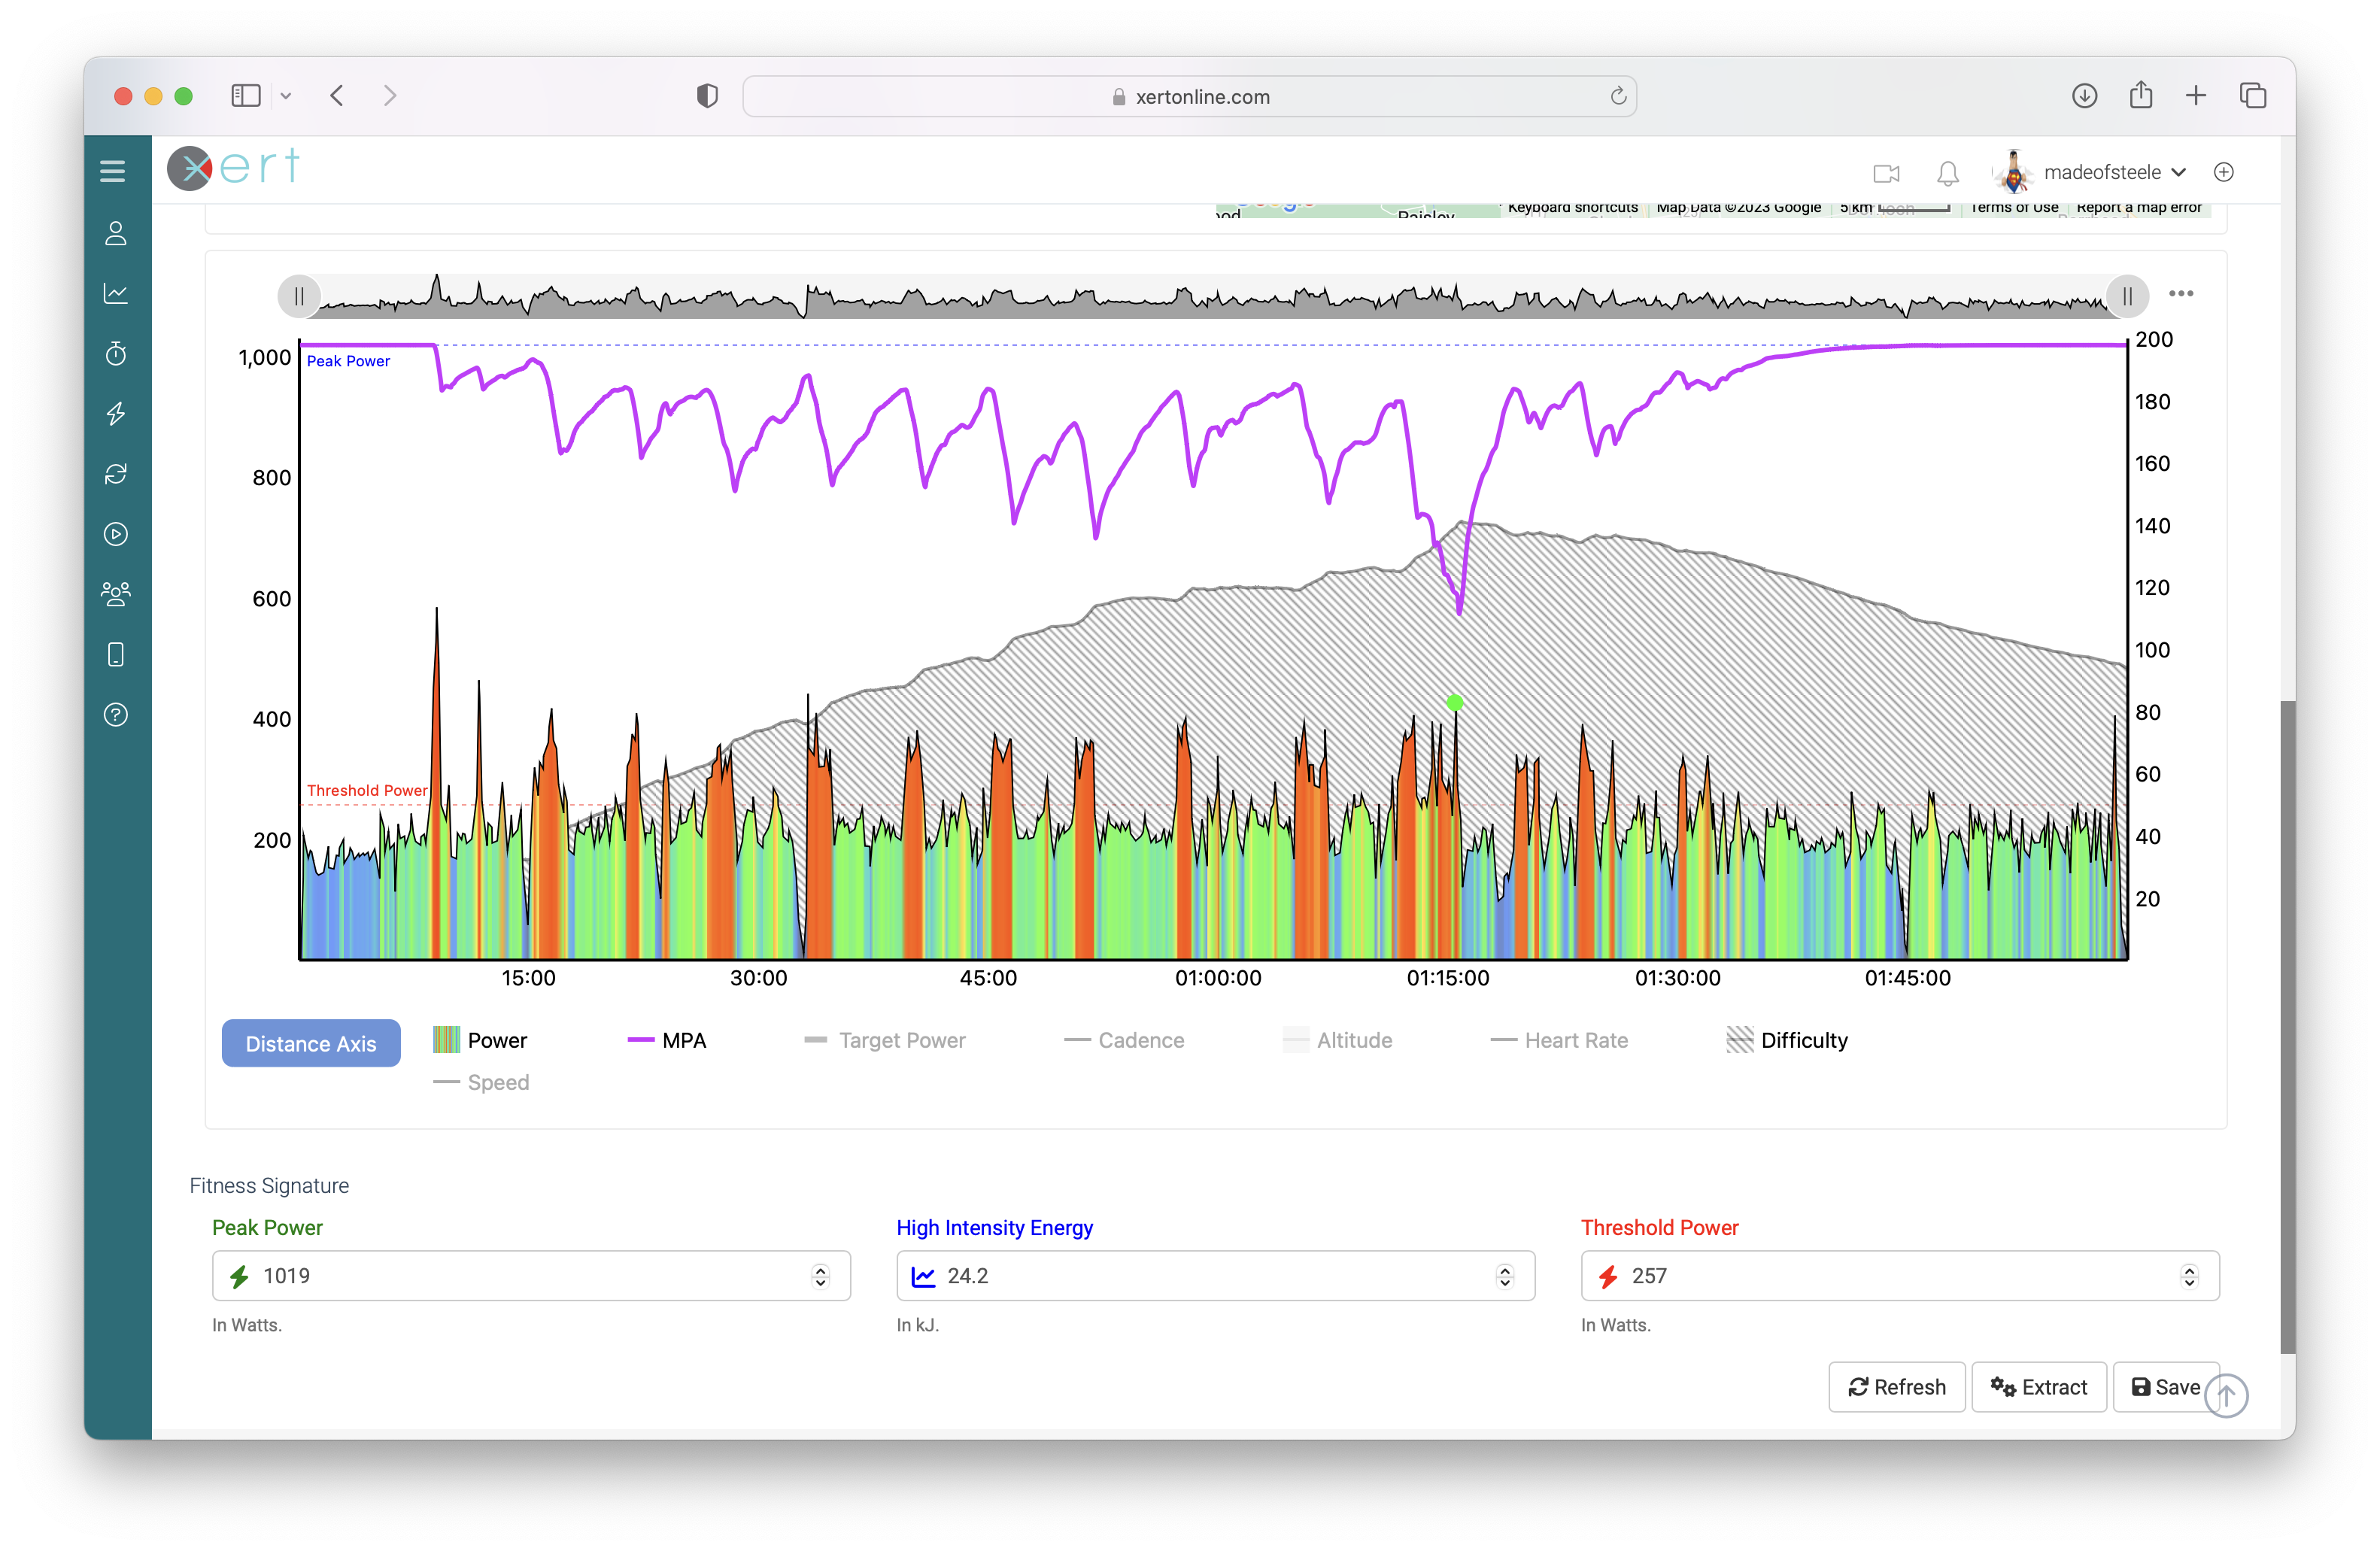Open the play circle sidebar icon
This screenshot has width=2380, height=1551.
(116, 534)
